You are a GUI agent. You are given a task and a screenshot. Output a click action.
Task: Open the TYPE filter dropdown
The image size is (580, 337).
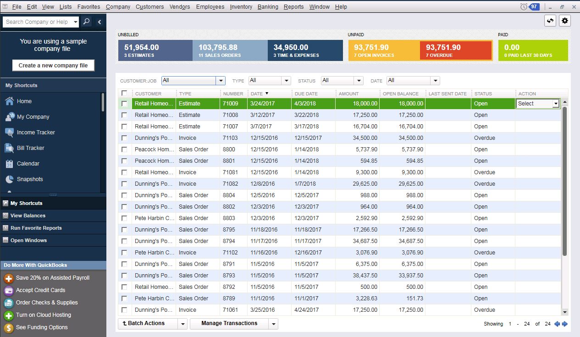pos(287,81)
